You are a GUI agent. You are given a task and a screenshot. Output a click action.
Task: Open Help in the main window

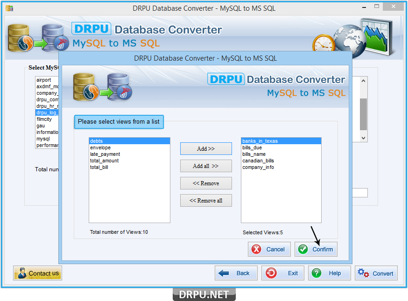coord(330,273)
